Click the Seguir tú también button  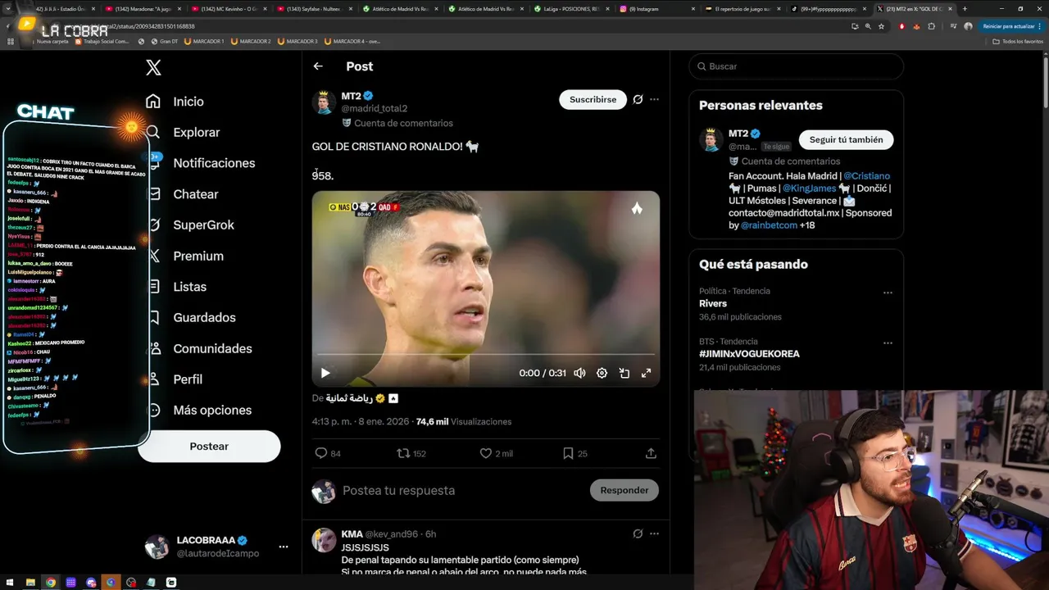click(x=846, y=139)
